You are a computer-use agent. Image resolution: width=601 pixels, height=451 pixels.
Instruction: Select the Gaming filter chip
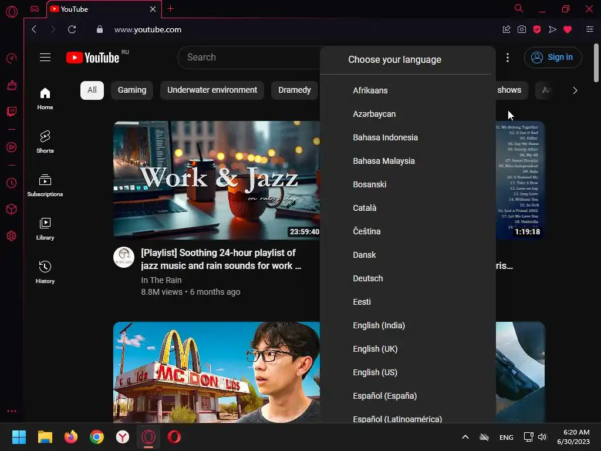[132, 90]
